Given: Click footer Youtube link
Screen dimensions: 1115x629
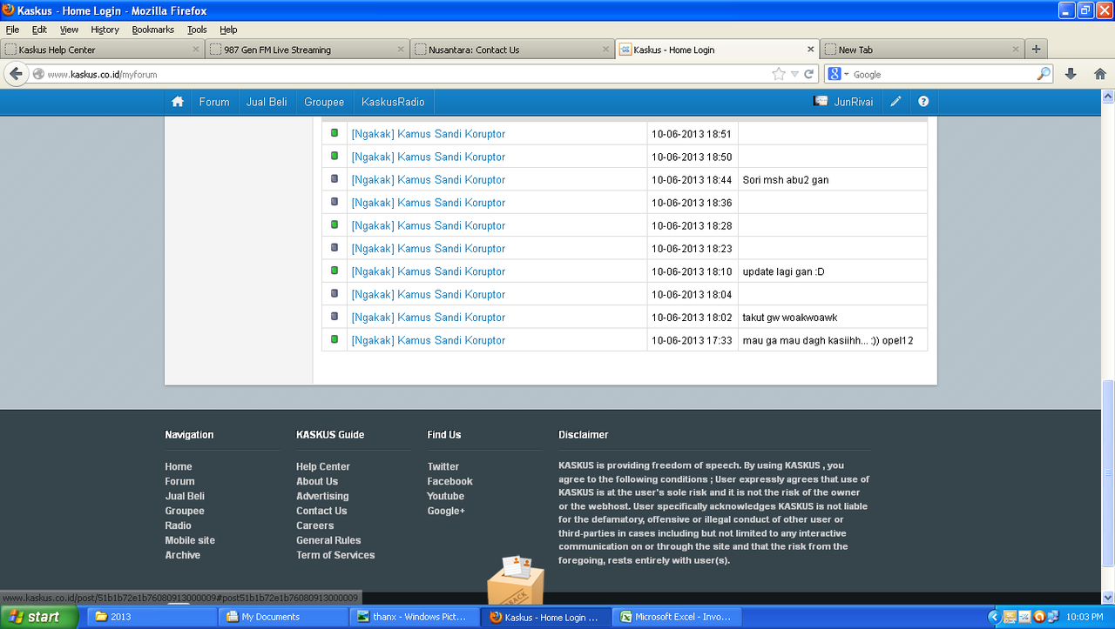Looking at the screenshot, I should tap(446, 496).
